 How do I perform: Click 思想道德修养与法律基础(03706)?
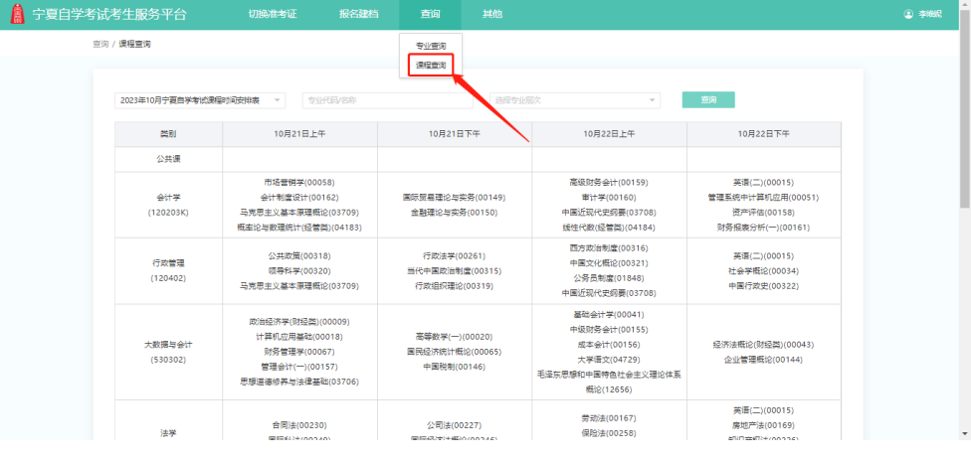click(299, 382)
